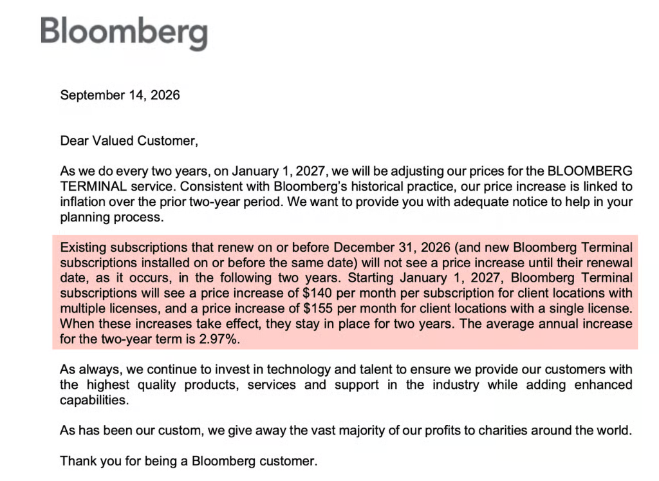This screenshot has height=481, width=659.
Task: Click 'January 1, 2027' in first paragraph
Action: click(x=278, y=171)
